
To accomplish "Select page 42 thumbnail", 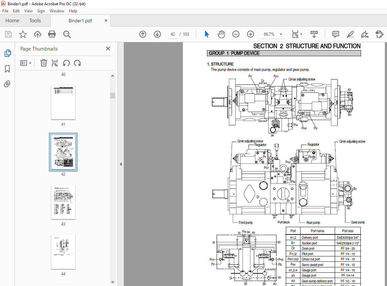I will pos(63,152).
